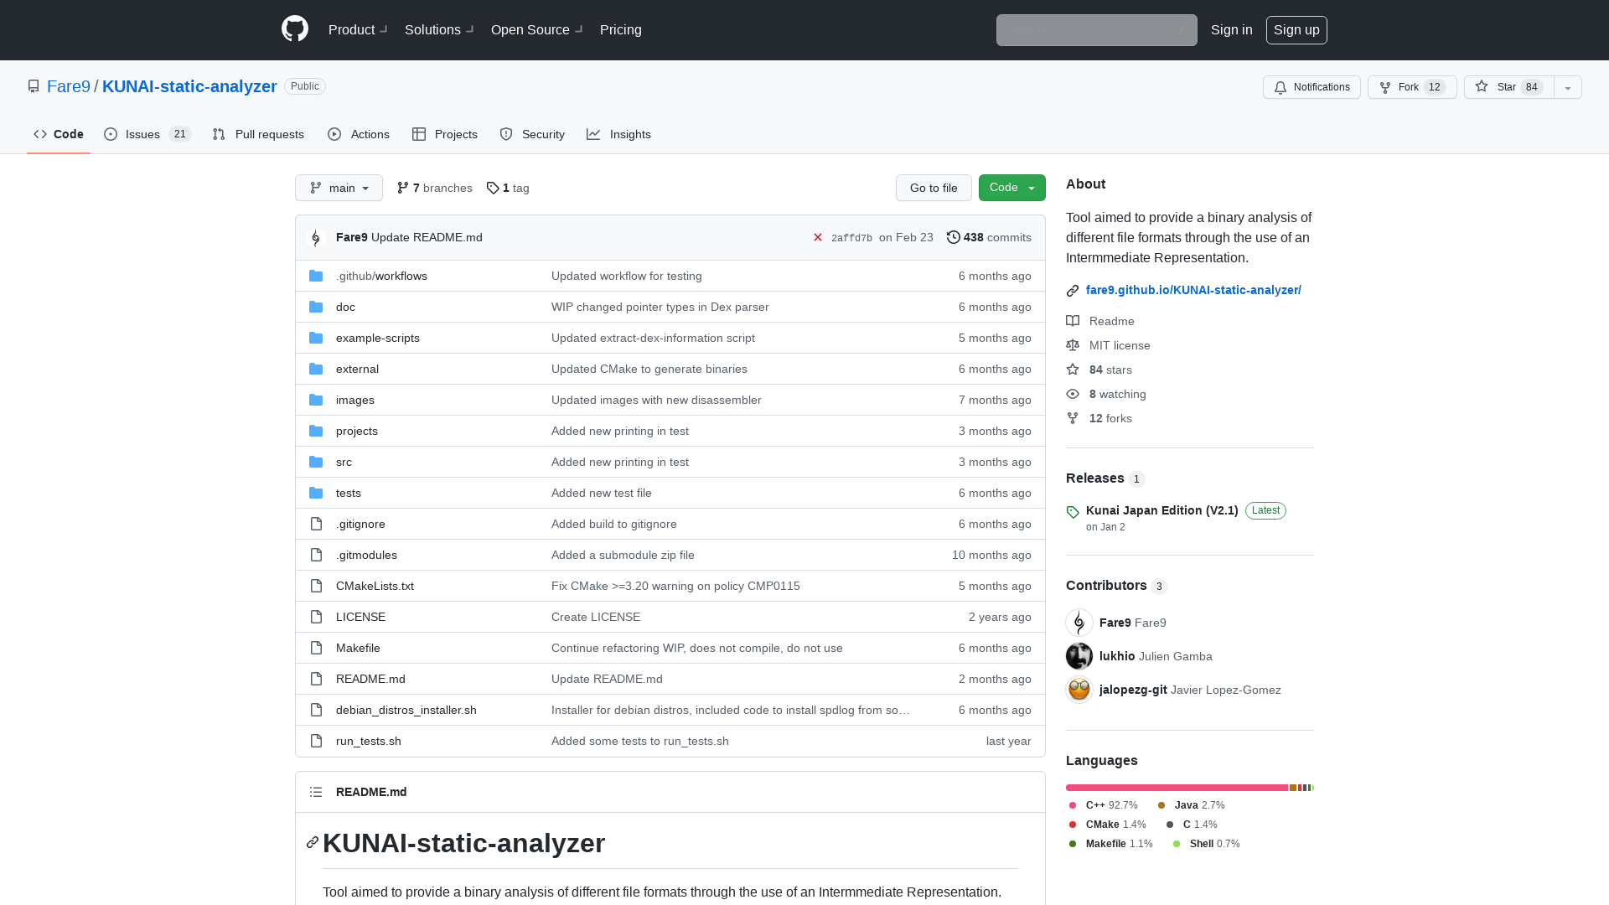Expand the Solutions menu

(439, 29)
